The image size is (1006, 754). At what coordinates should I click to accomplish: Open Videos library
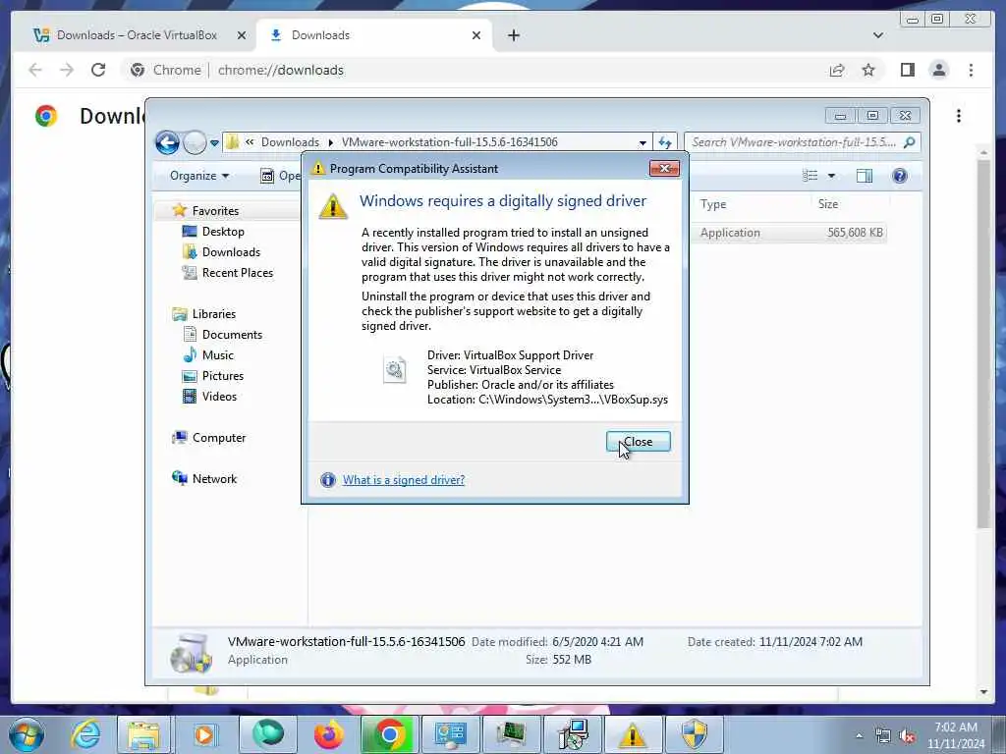pos(219,397)
